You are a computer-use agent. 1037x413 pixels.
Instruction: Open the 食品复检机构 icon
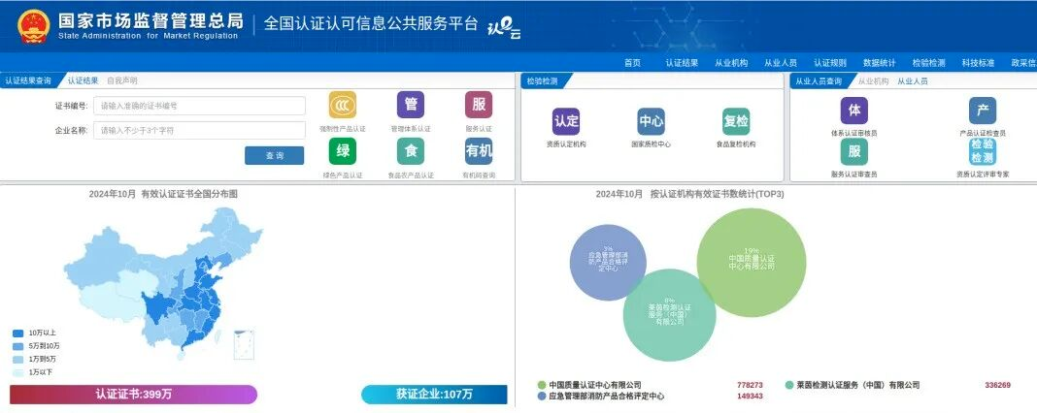tap(736, 121)
